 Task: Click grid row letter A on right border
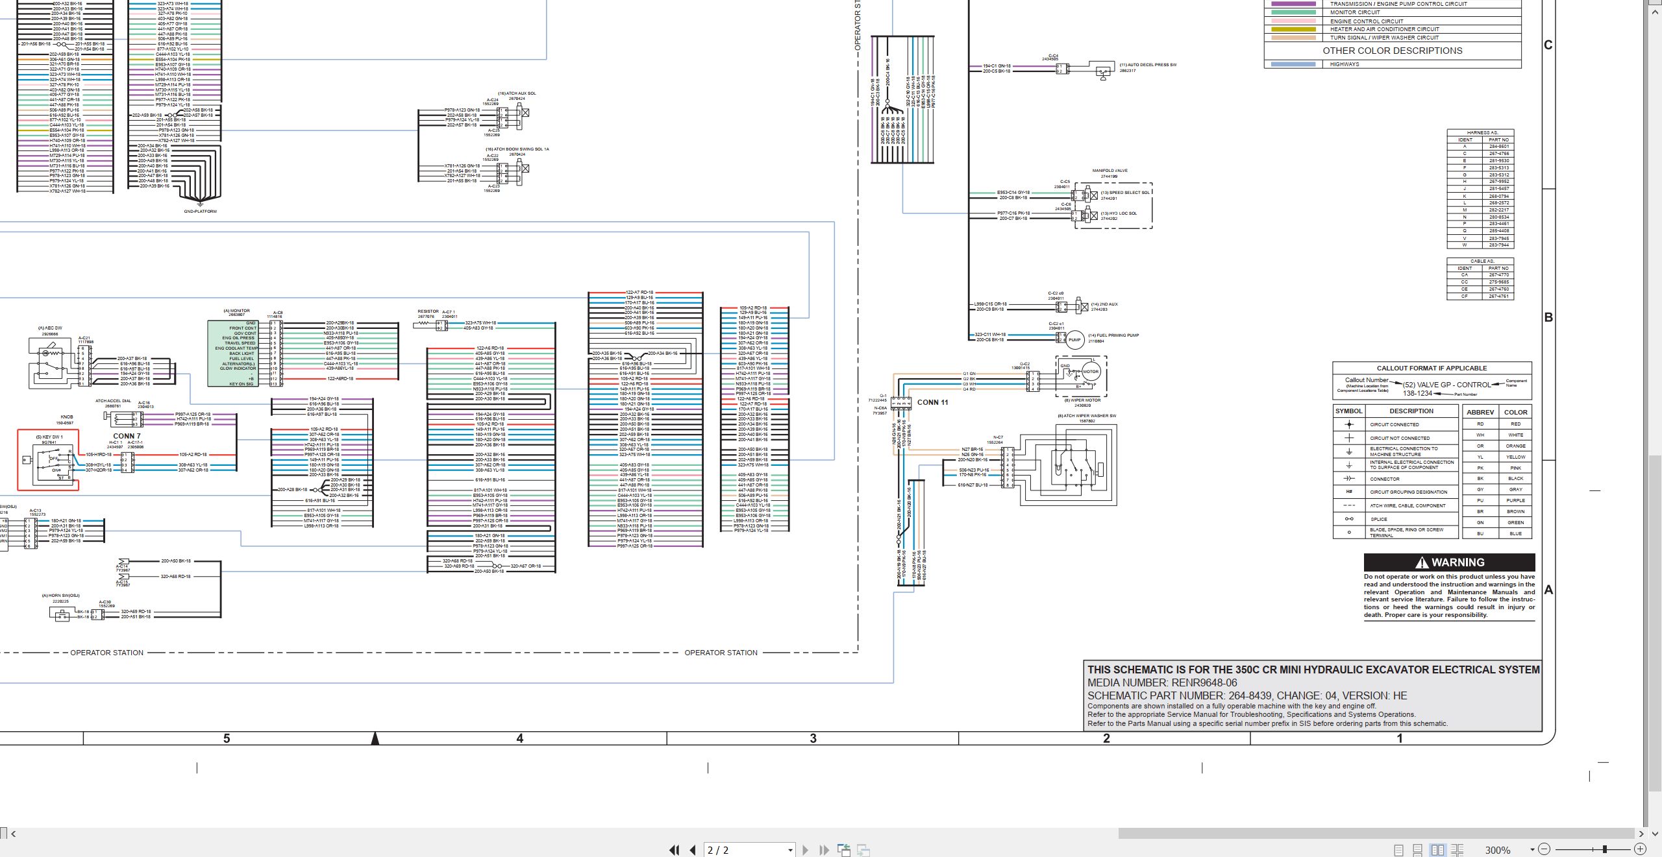pos(1548,590)
